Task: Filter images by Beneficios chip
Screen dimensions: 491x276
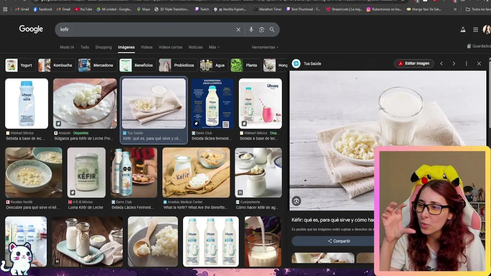Action: tap(137, 65)
